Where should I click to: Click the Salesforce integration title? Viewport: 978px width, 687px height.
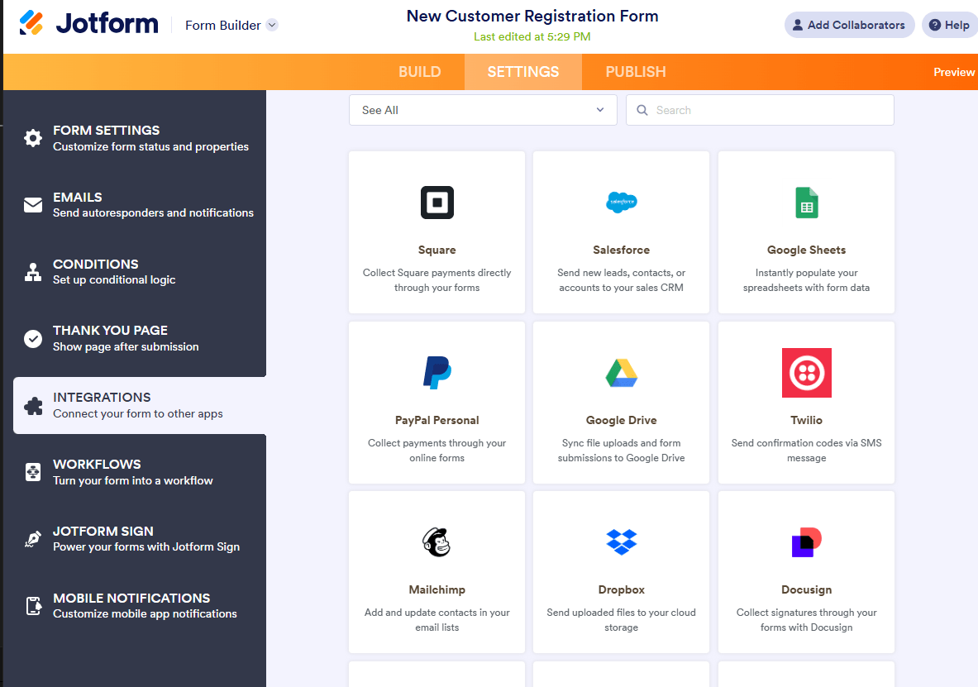point(621,250)
